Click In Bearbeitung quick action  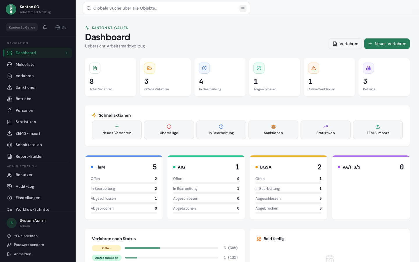[221, 130]
